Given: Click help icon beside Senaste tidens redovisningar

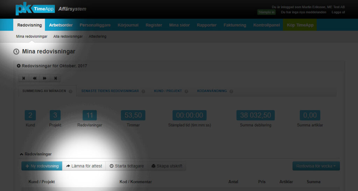Looking at the screenshot, I should [143, 91].
